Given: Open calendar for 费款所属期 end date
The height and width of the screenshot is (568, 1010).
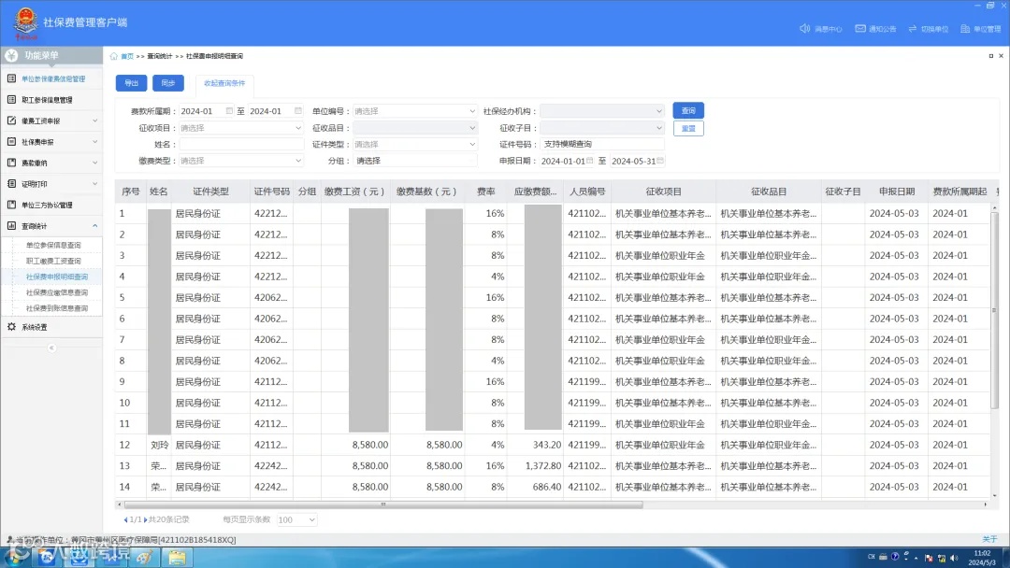Looking at the screenshot, I should (298, 110).
